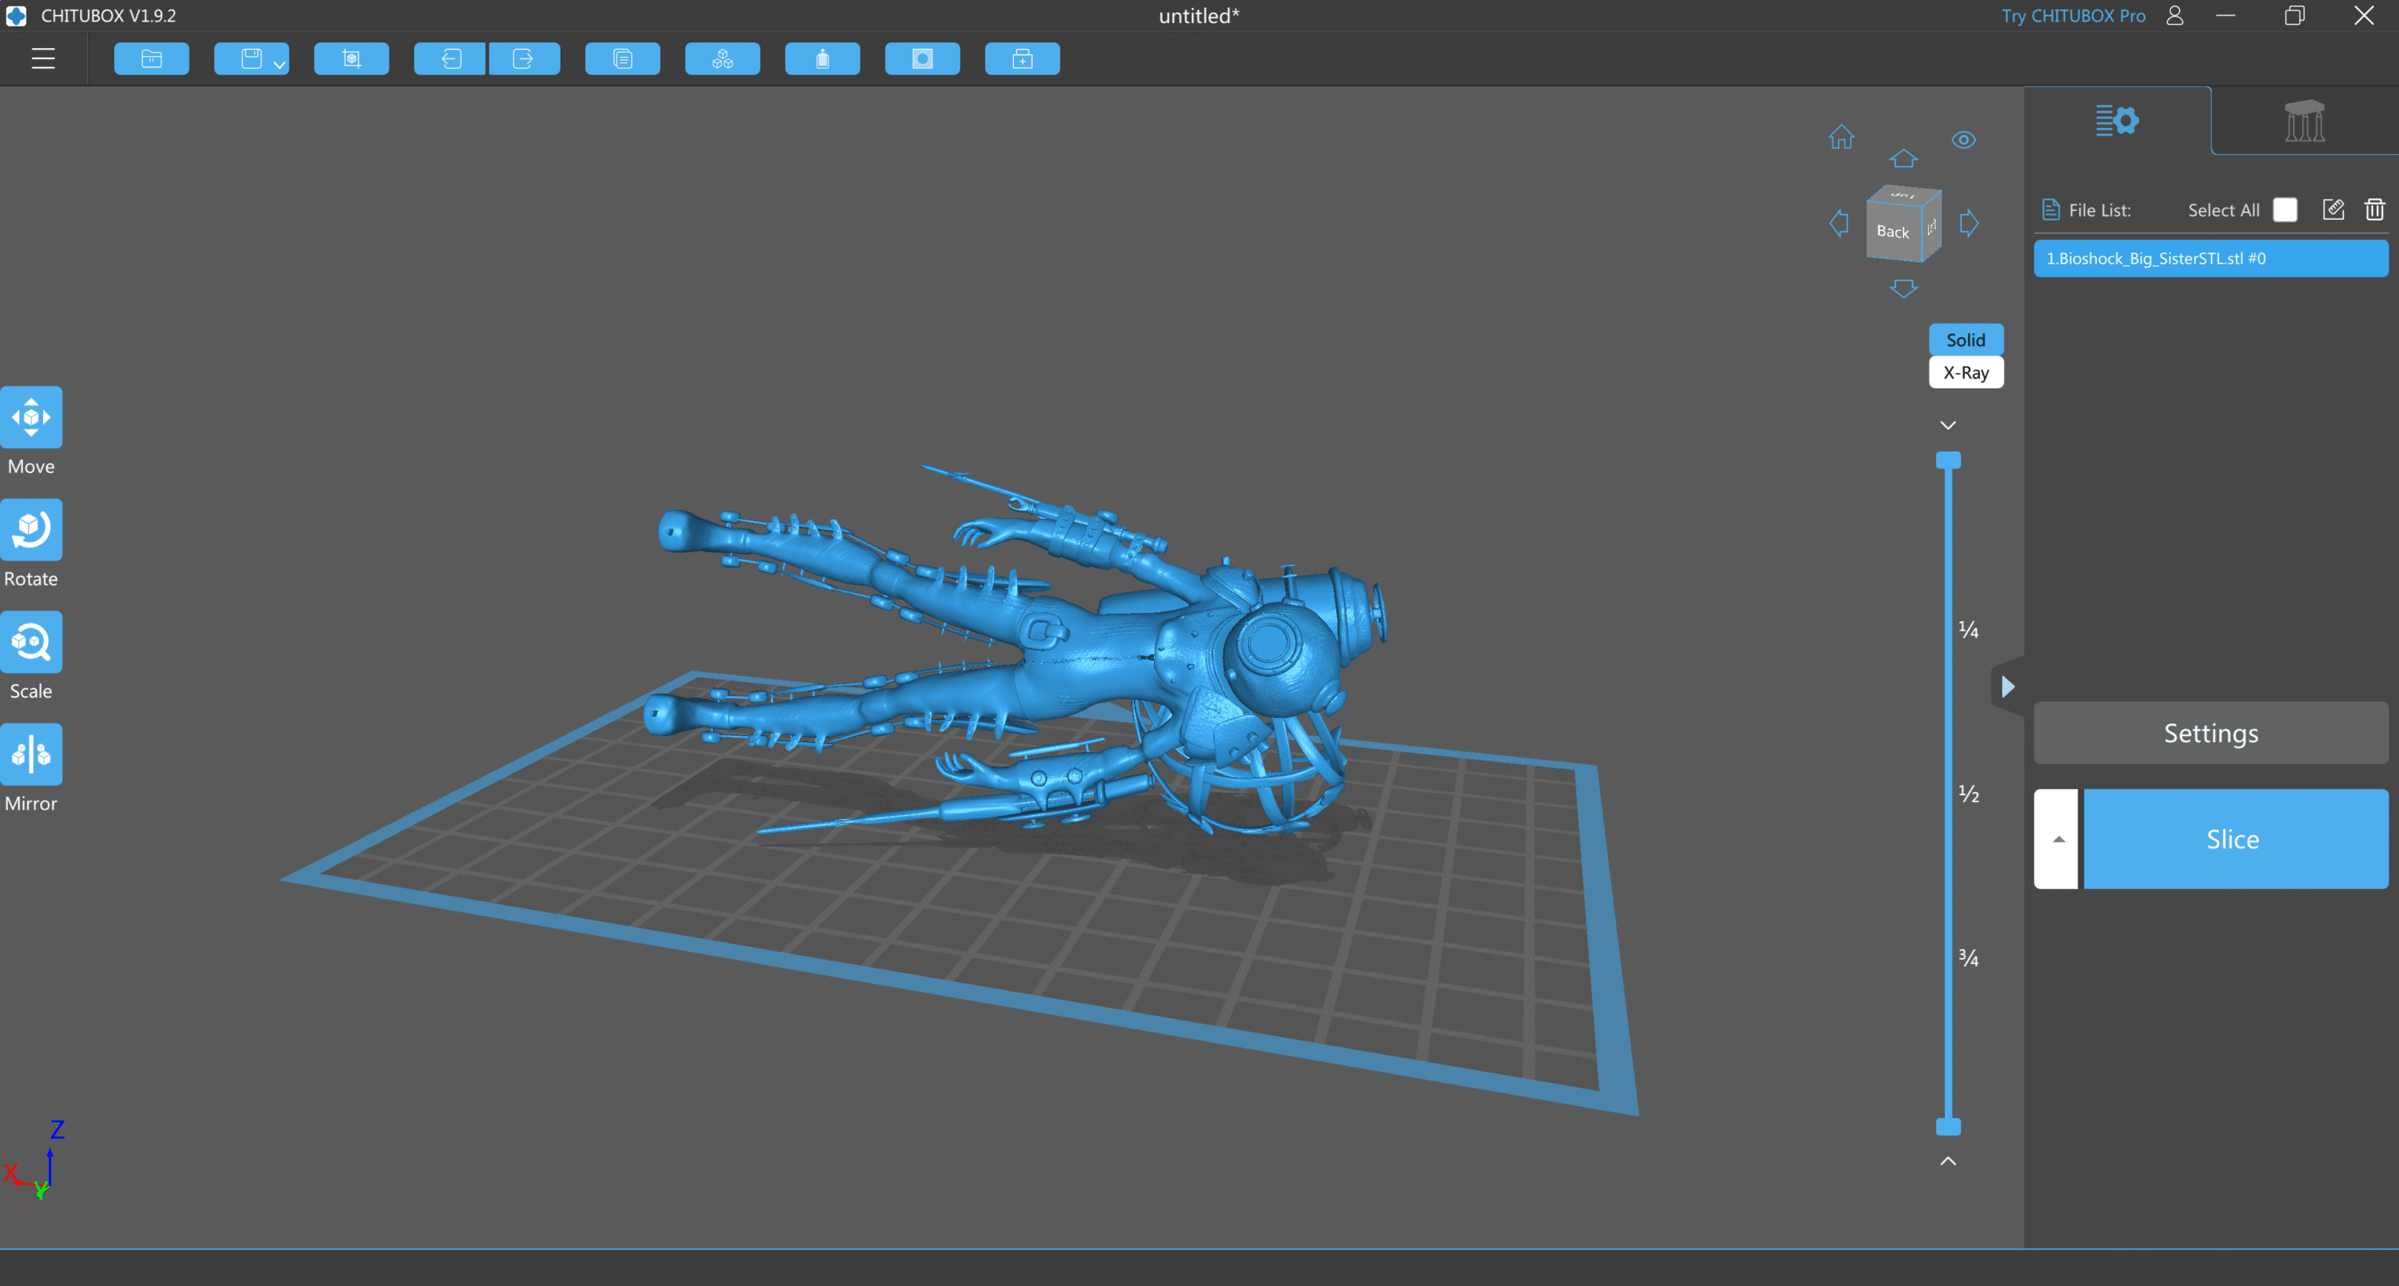Click the open file folder icon
Image resolution: width=2399 pixels, height=1286 pixels.
pos(152,58)
